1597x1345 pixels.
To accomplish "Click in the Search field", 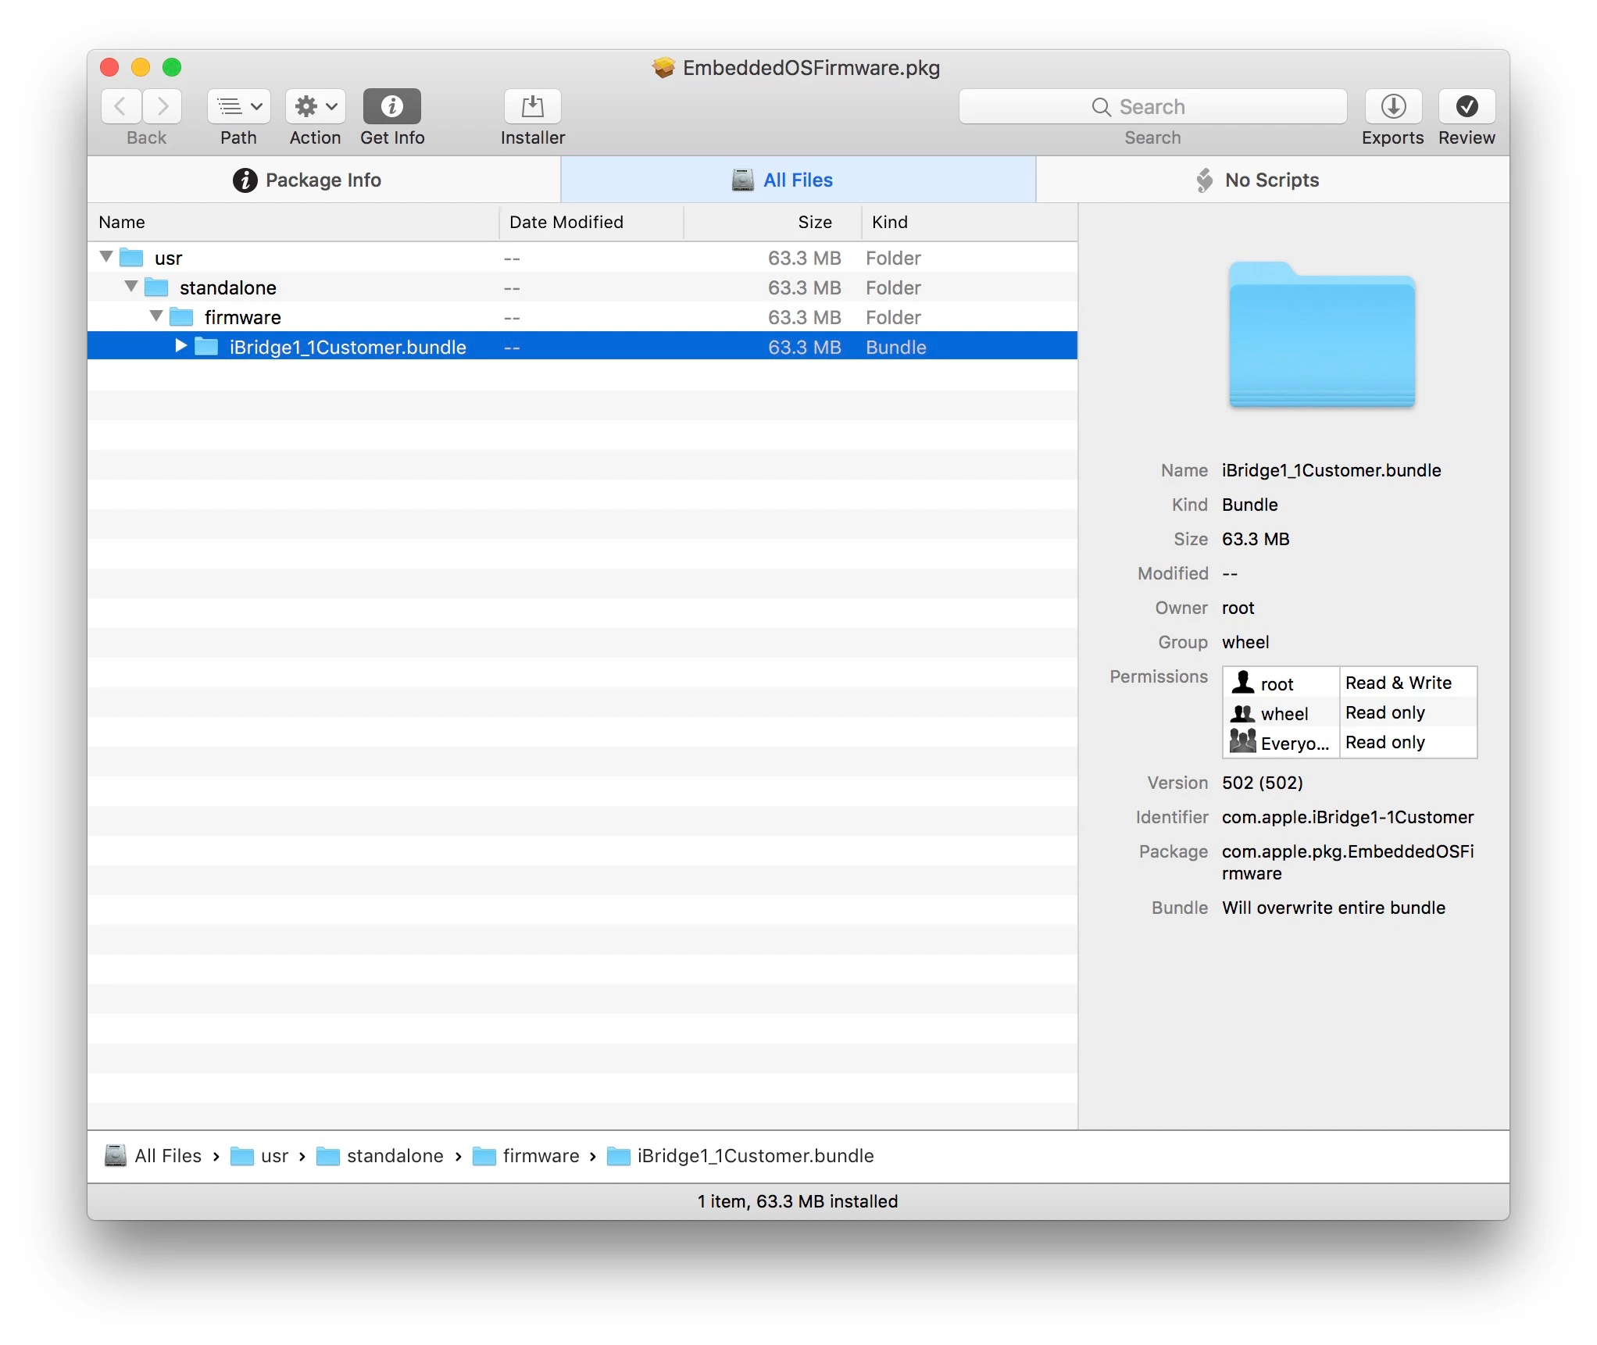I will (x=1153, y=106).
